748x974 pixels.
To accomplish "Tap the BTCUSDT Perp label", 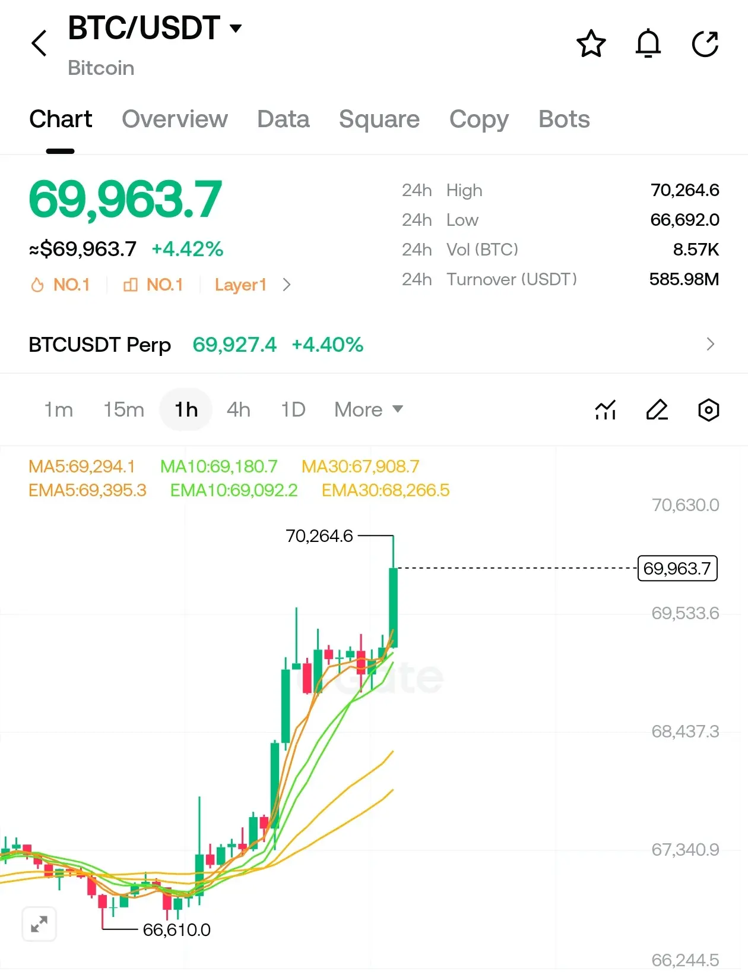I will tap(100, 345).
